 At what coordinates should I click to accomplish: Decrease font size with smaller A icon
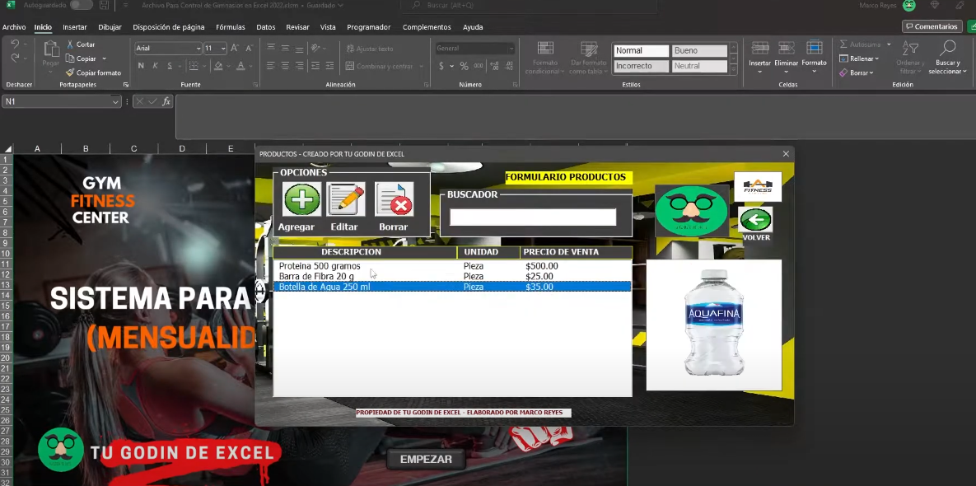click(249, 49)
